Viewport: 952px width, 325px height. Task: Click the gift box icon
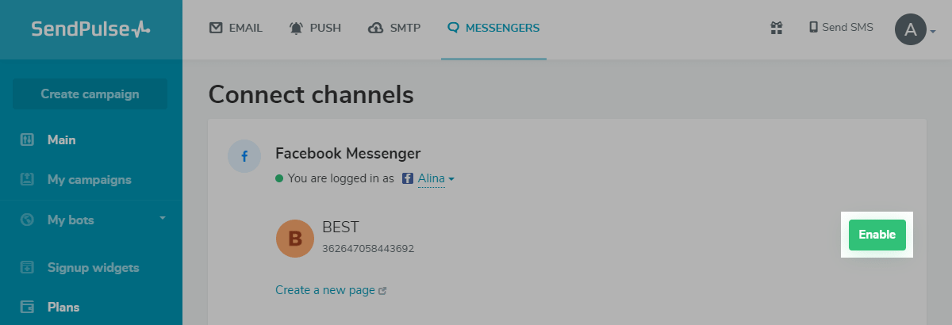[x=777, y=28]
